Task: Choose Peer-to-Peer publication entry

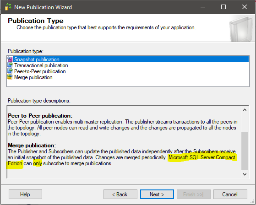Action: tap(40, 71)
